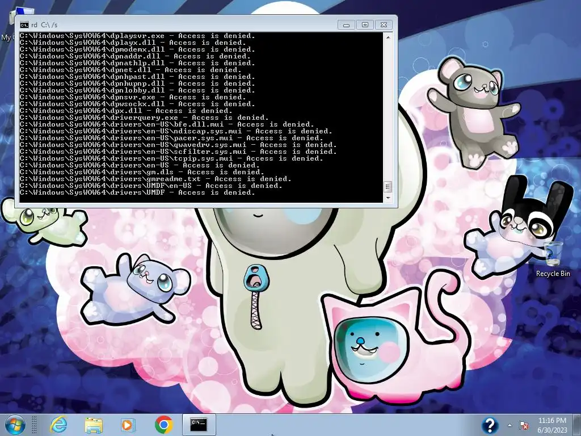This screenshot has width=581, height=436.
Task: Click the console vertical scrollbar thumb
Action: tap(388, 186)
